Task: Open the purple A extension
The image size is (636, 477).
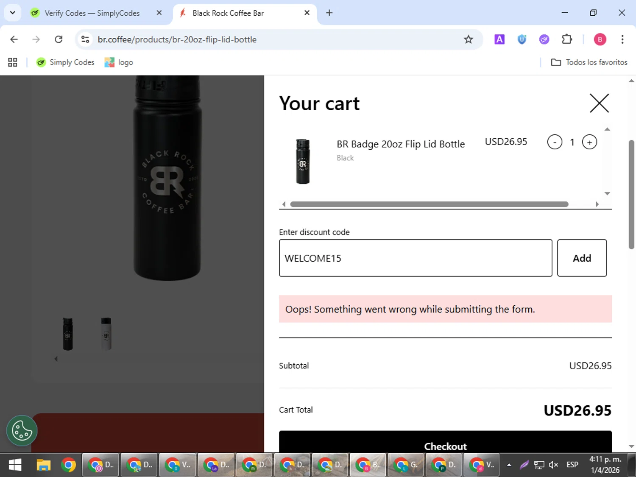Action: tap(499, 39)
